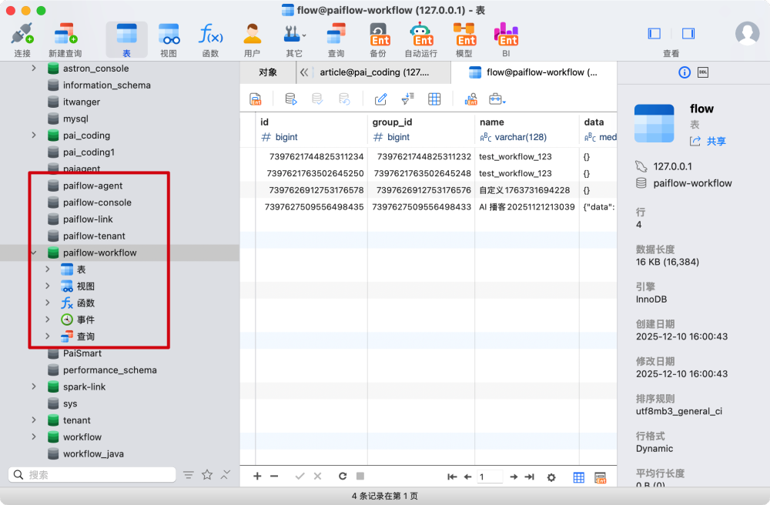Expand the pai_coding database node

tap(33, 135)
